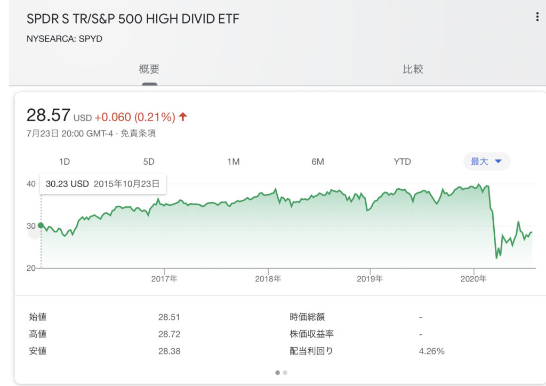Click the second pagination dot

285,373
